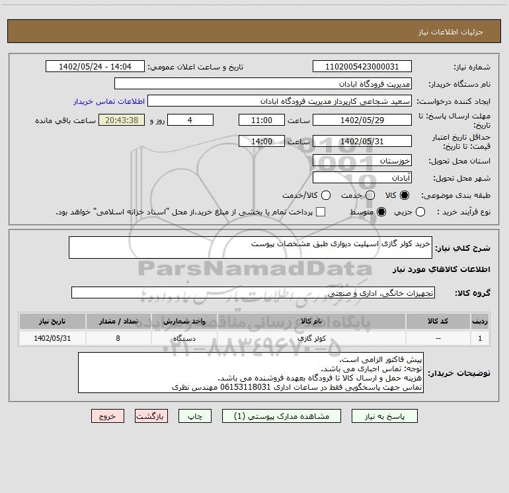Click the buyer notes text area
The width and height of the screenshot is (509, 493).
[251, 373]
